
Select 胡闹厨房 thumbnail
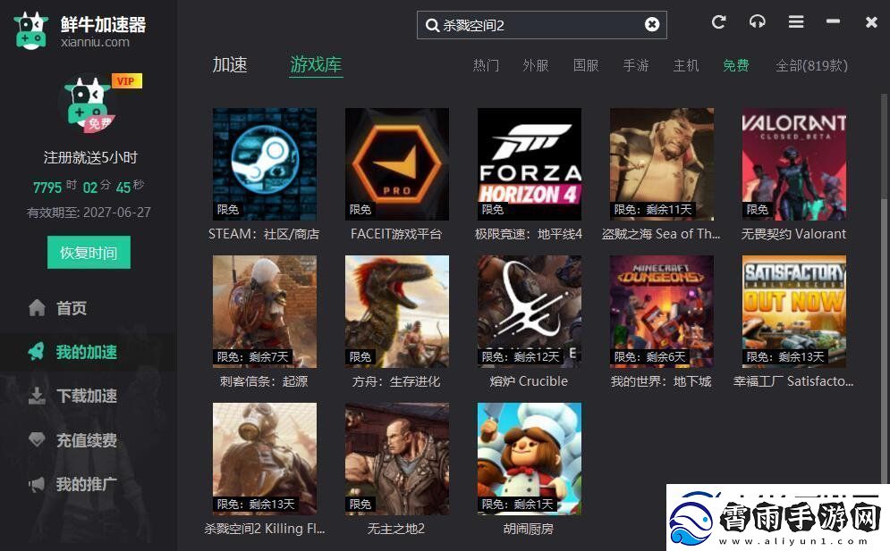tap(529, 459)
